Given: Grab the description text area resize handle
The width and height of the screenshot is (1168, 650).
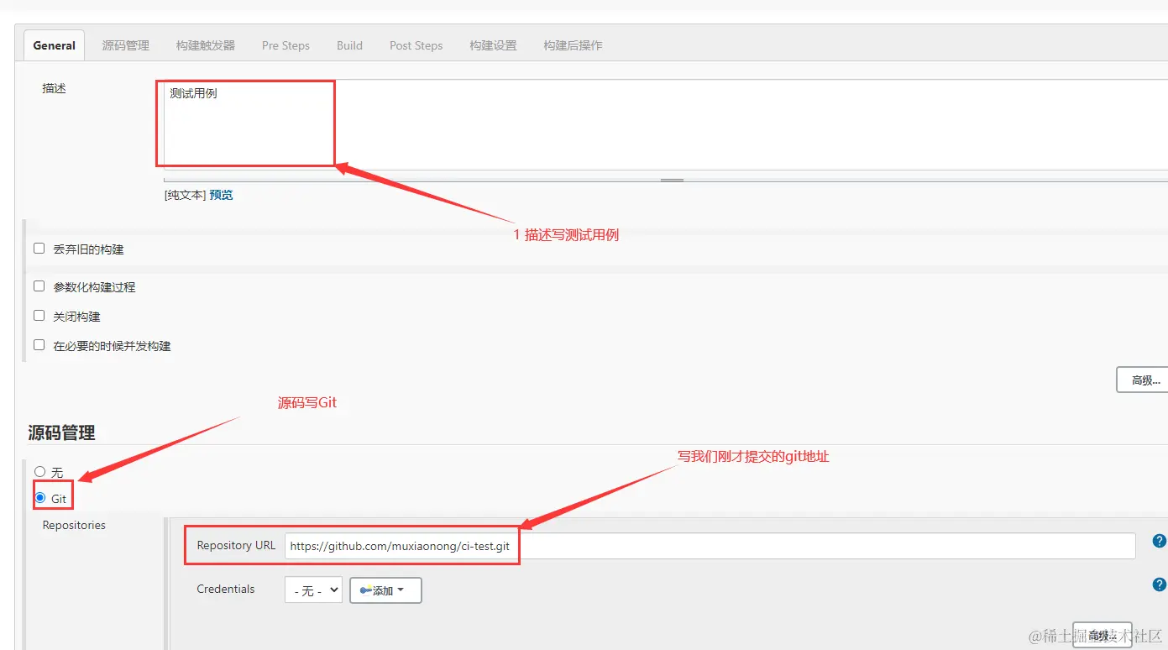Looking at the screenshot, I should click(672, 180).
